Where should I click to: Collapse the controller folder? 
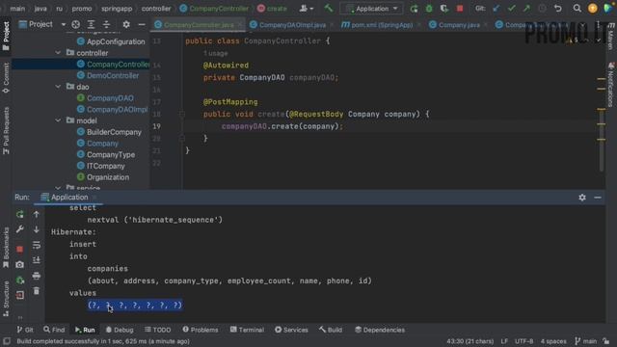click(58, 53)
